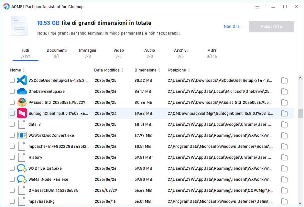
Task: Open folder location for WxWorkDocConvert.exe row
Action: click(284, 136)
